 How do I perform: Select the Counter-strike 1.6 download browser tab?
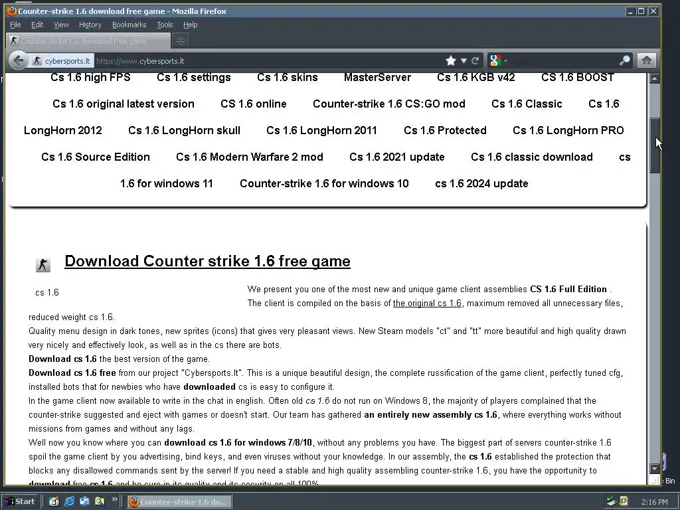click(x=88, y=41)
